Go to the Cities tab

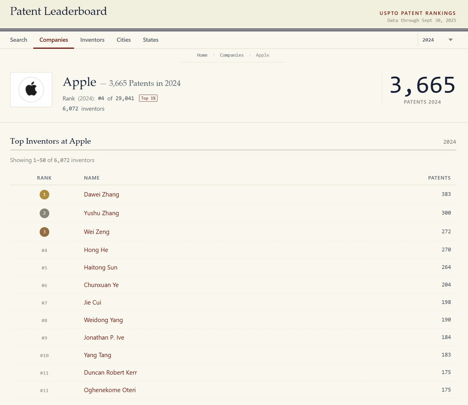pyautogui.click(x=124, y=40)
